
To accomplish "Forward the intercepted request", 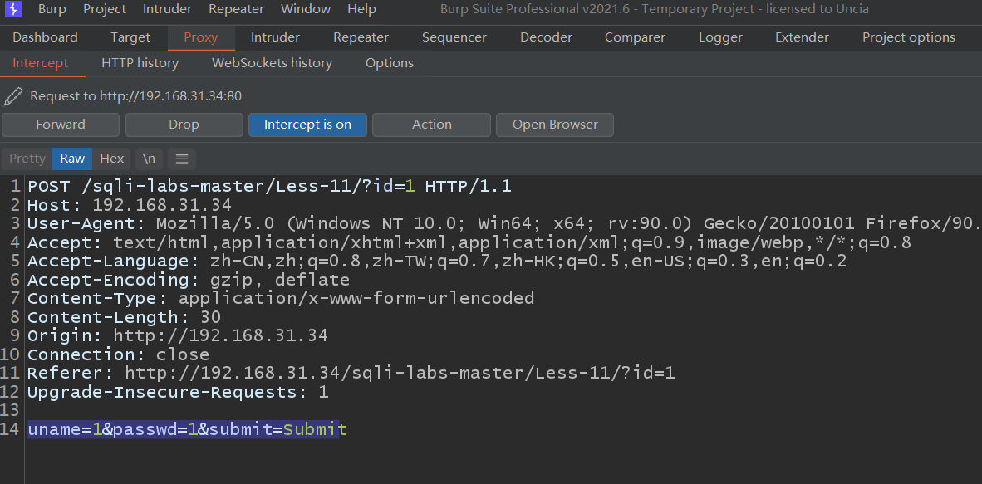I will (60, 125).
